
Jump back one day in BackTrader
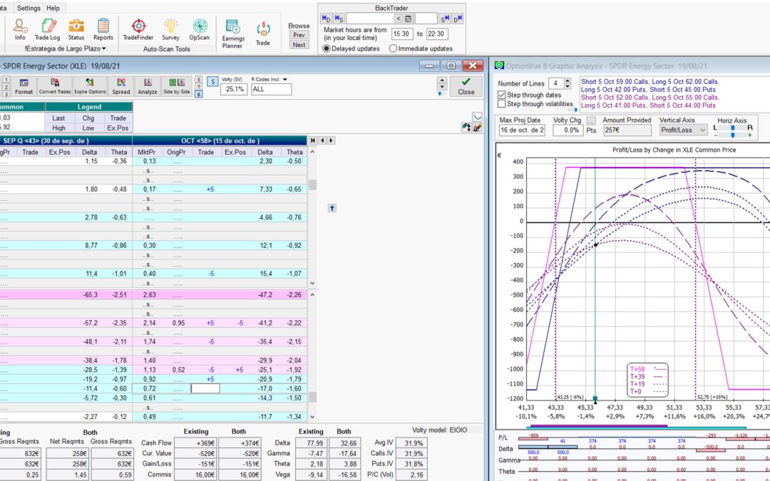tap(326, 19)
